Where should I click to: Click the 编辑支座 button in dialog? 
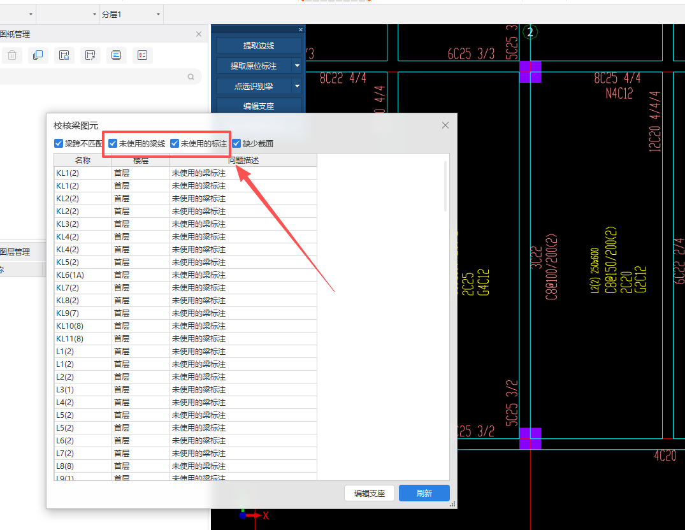(370, 493)
